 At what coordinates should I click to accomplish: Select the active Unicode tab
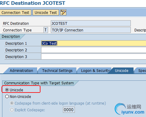121,71
